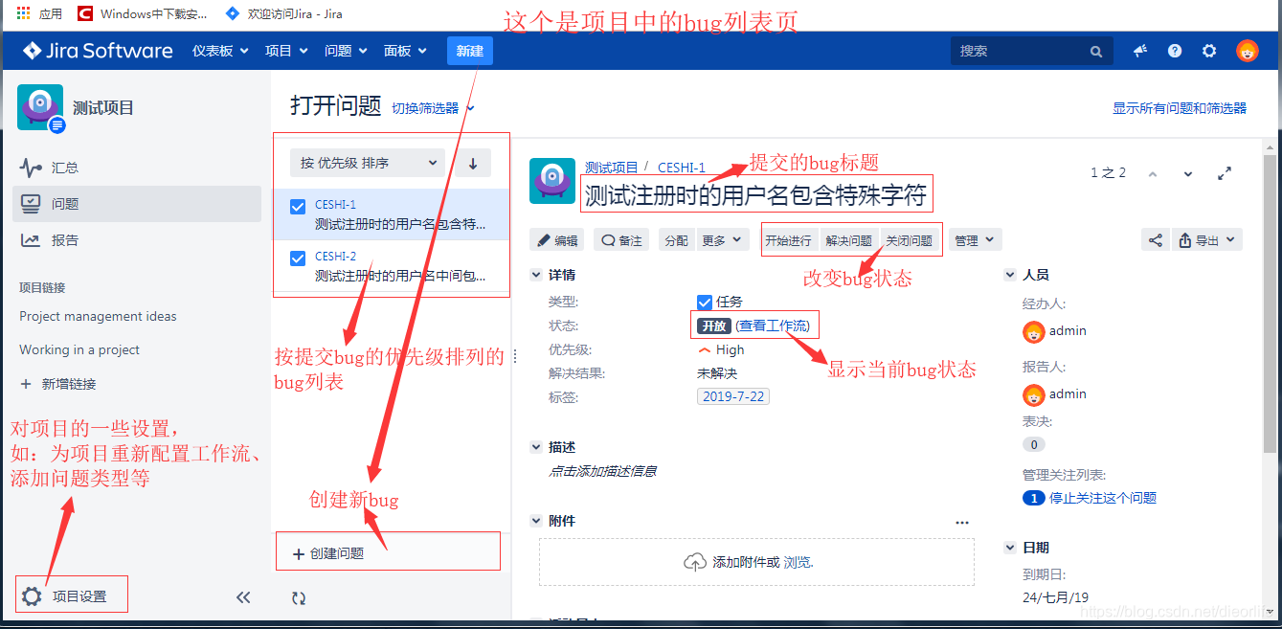Open Working in a project link
Image resolution: width=1282 pixels, height=629 pixels.
(x=79, y=349)
